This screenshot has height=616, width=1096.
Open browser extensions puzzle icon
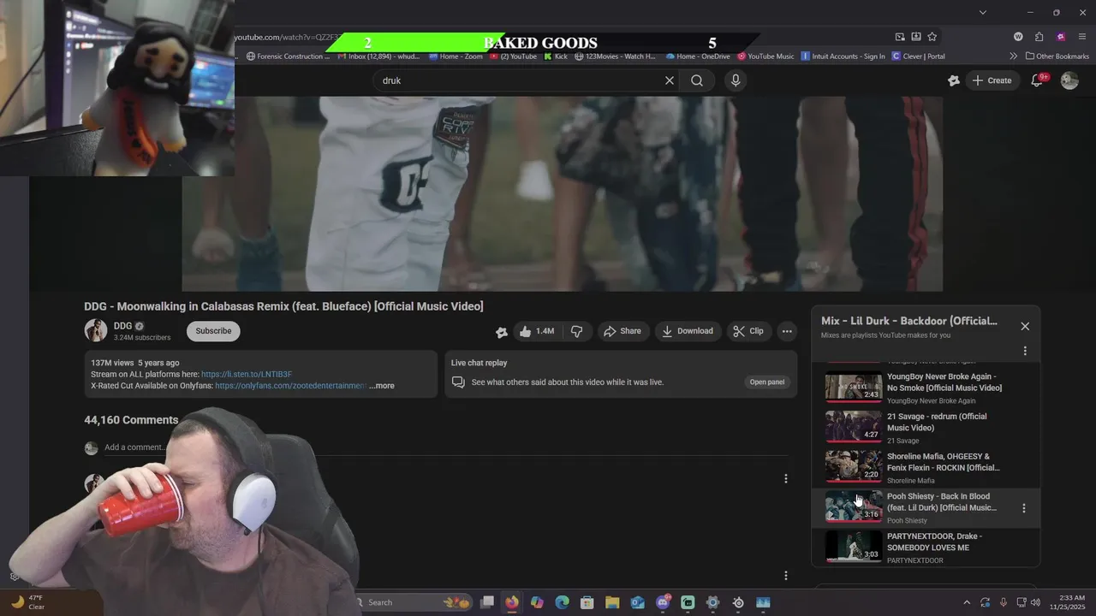pos(1039,37)
